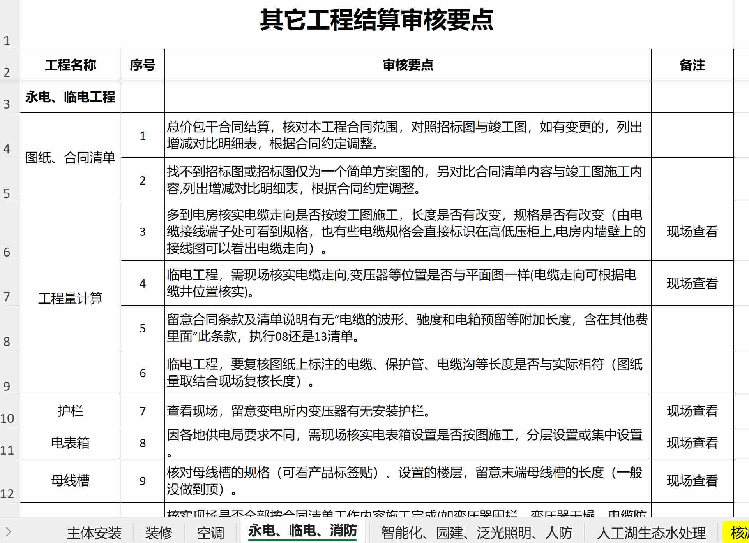Select row header 10
Image resolution: width=749 pixels, height=543 pixels.
tap(10, 411)
